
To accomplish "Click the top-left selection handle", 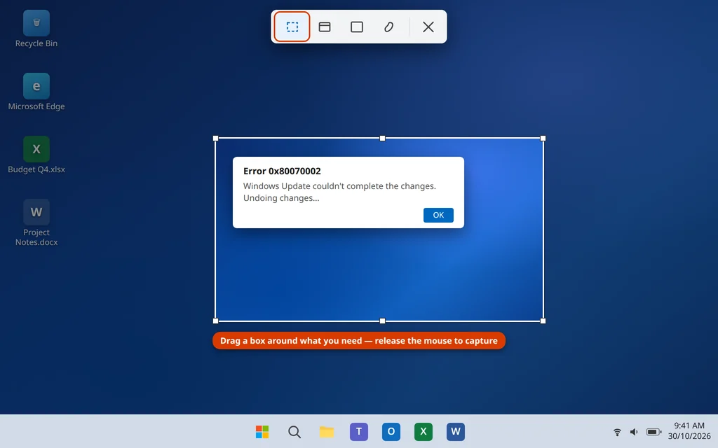I will (x=216, y=138).
